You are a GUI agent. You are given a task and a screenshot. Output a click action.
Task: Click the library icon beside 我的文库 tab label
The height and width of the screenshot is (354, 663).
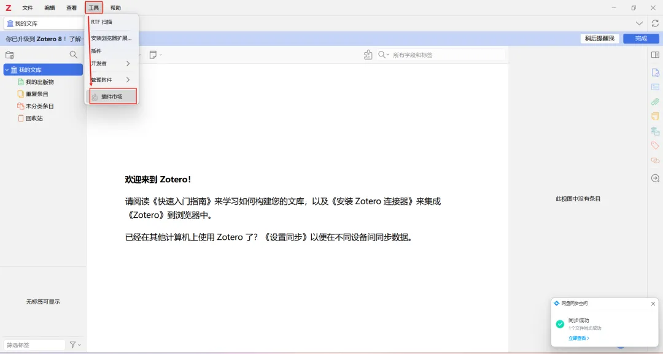(10, 24)
